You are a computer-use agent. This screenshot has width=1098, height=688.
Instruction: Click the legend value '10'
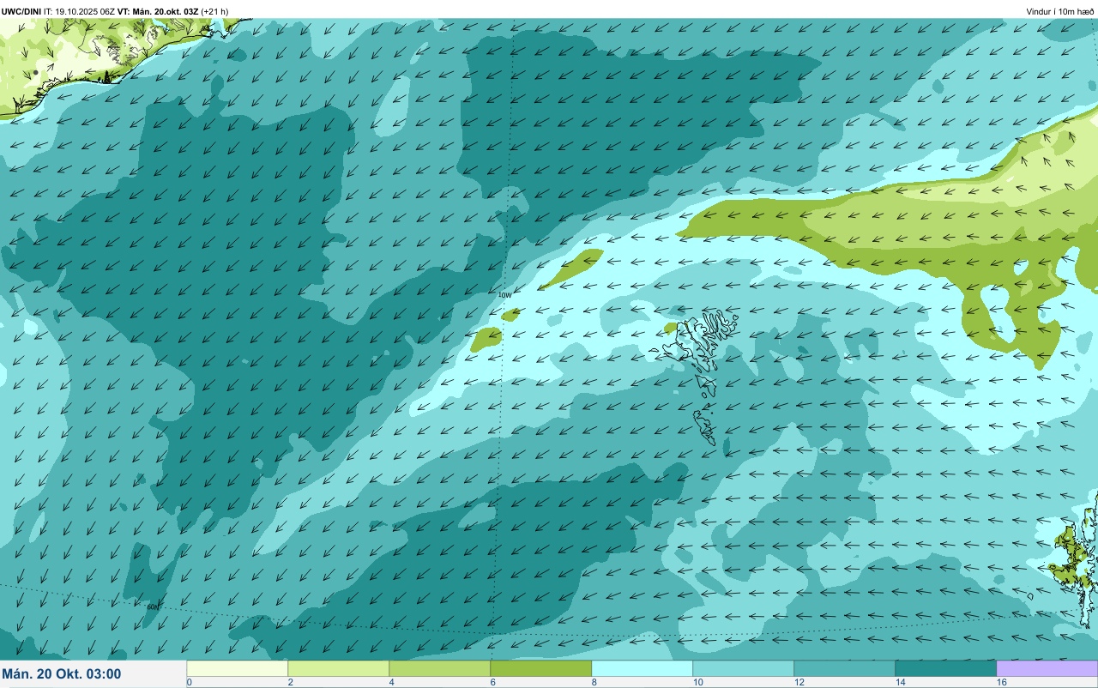[x=698, y=682]
